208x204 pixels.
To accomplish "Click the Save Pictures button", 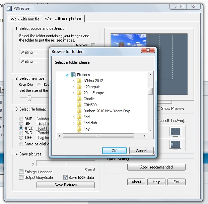I will pos(66,185).
